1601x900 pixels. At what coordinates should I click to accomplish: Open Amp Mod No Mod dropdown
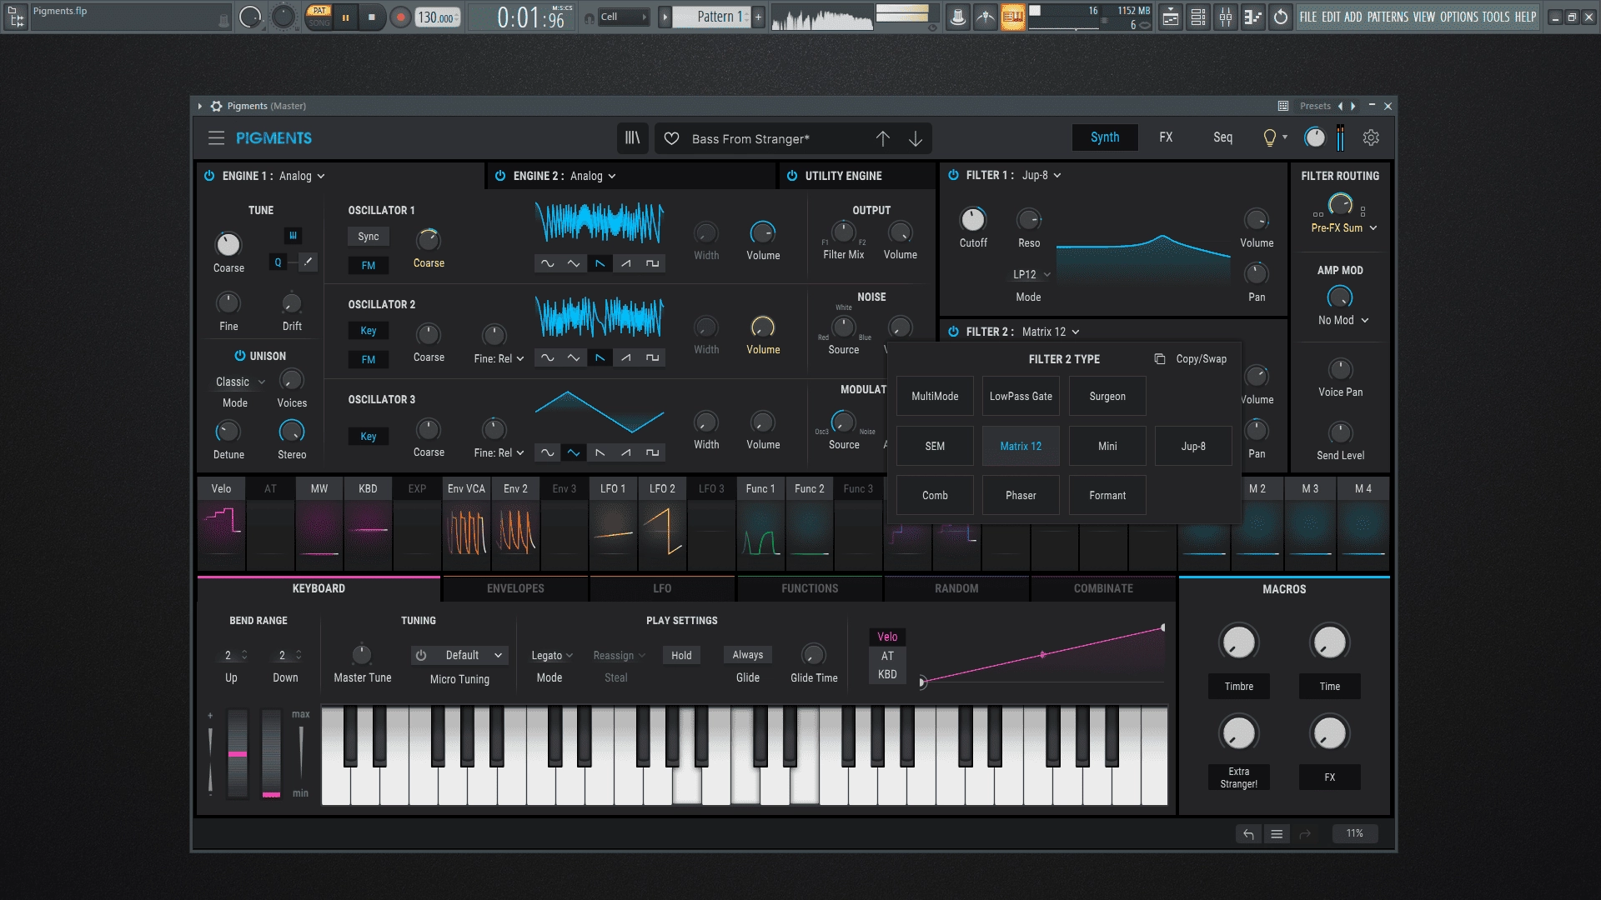1343,320
